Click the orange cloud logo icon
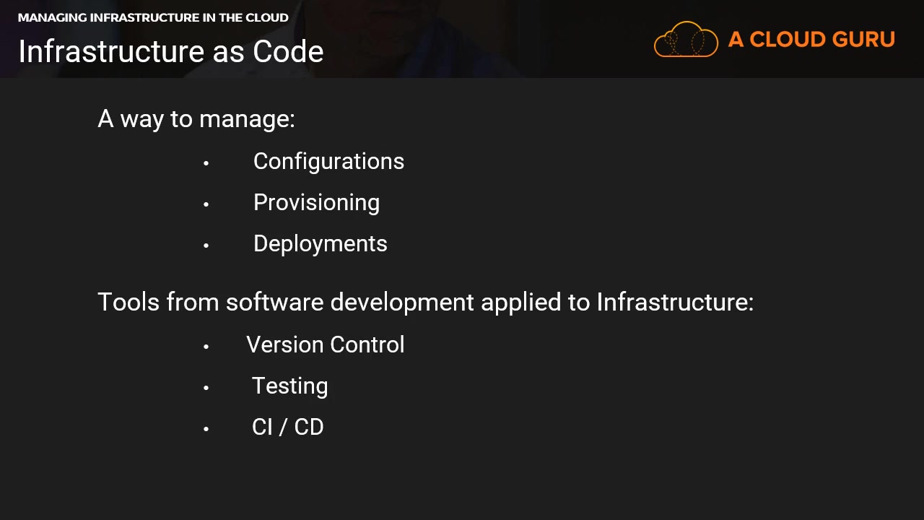924x520 pixels. (685, 40)
